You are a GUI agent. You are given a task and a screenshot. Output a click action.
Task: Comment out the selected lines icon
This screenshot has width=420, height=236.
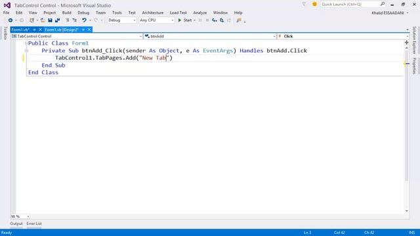(67, 20)
